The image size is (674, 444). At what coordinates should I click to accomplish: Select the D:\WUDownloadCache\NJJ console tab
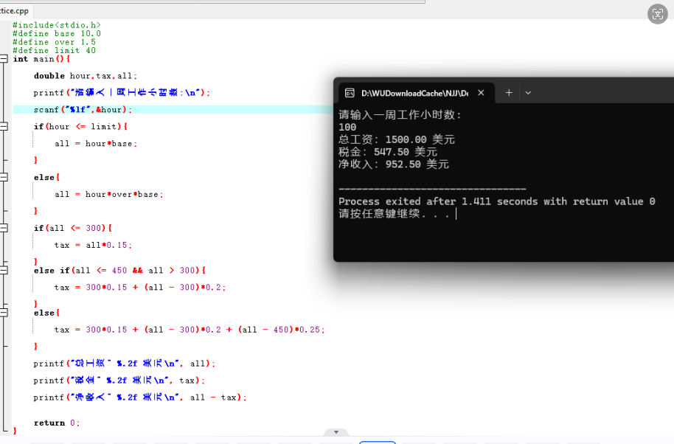[x=415, y=93]
